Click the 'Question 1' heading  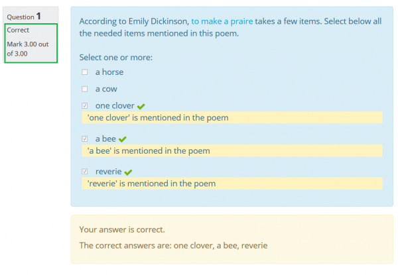[x=24, y=17]
